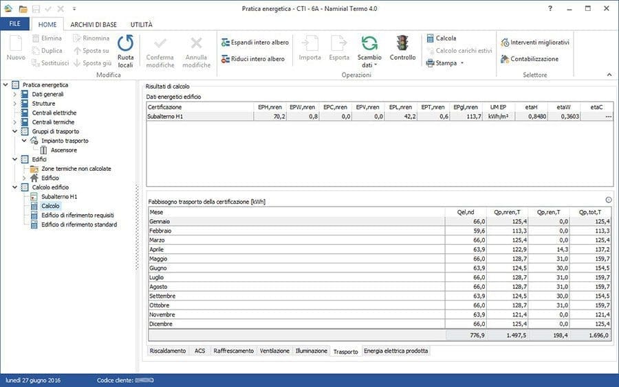Screen dimensions: 619x387
Task: Select Ascensore in the tree
Action: (63, 150)
